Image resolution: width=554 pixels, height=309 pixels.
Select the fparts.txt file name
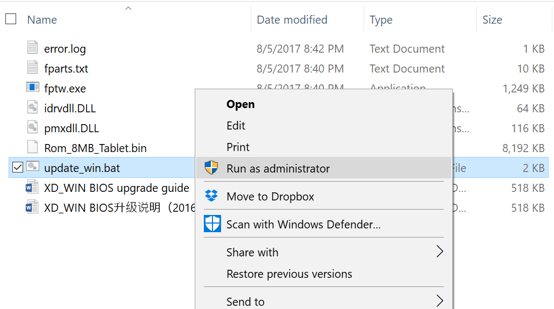[x=66, y=69]
